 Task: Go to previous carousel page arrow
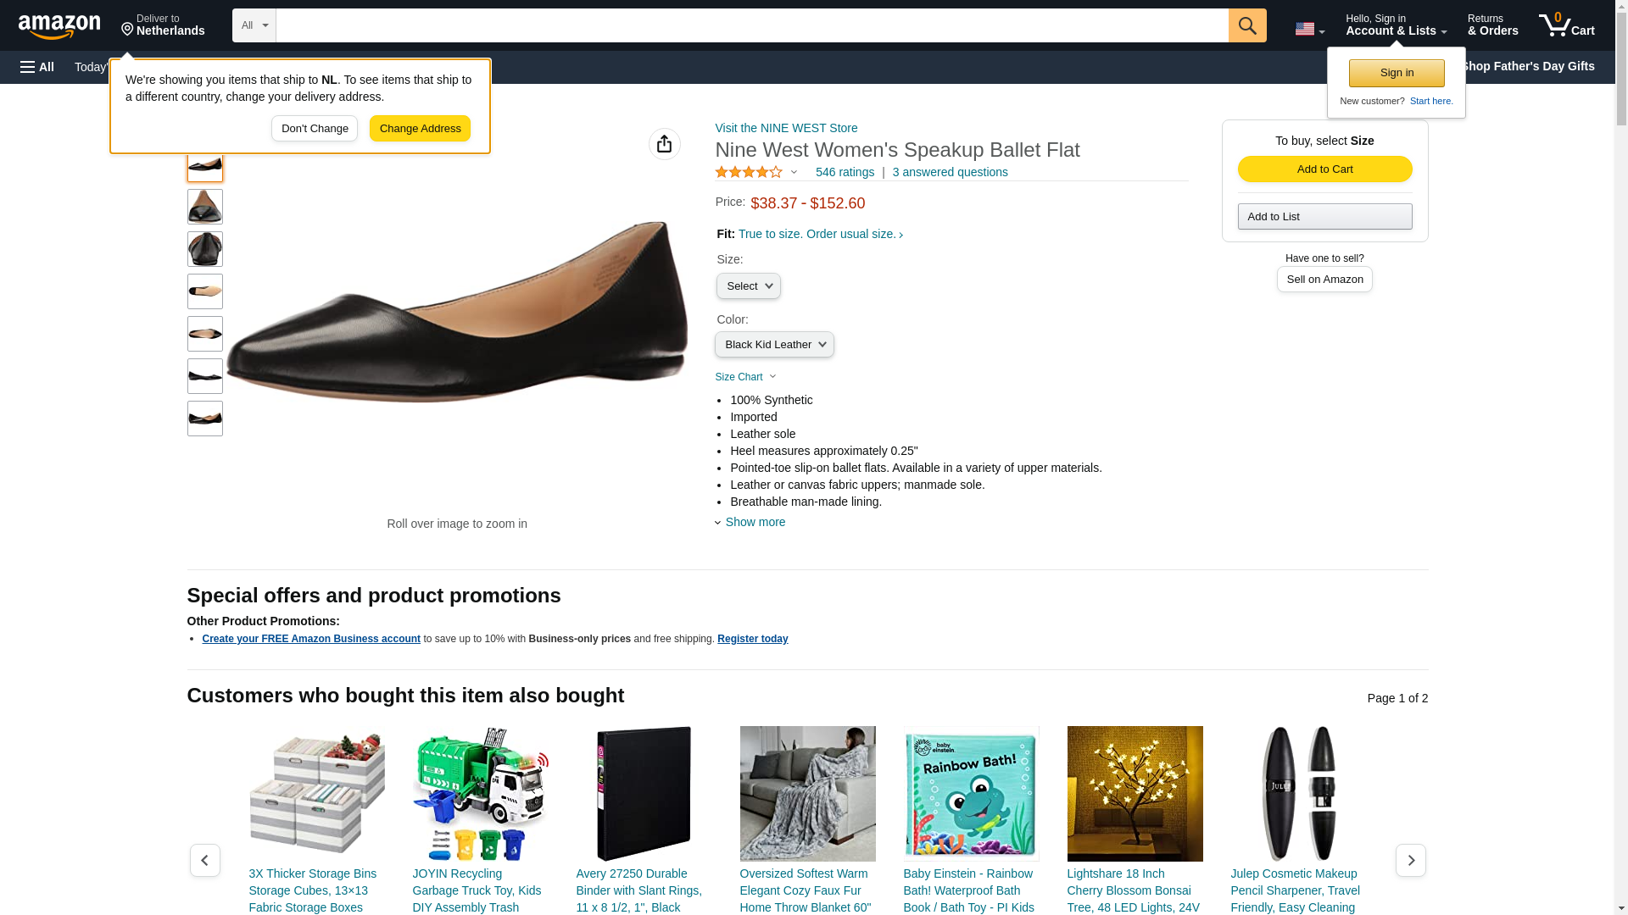coord(204,860)
